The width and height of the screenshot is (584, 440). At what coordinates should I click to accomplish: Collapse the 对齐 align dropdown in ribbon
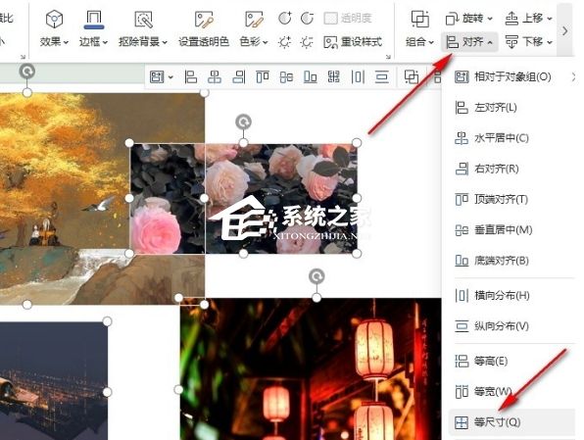[469, 42]
